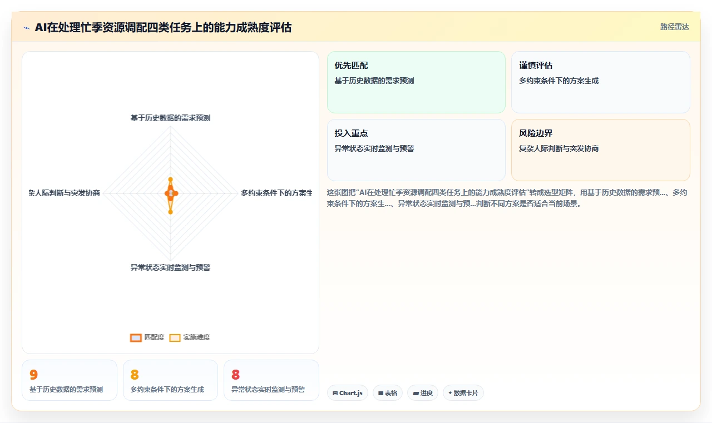Click the Chart.js tag chip

click(348, 393)
